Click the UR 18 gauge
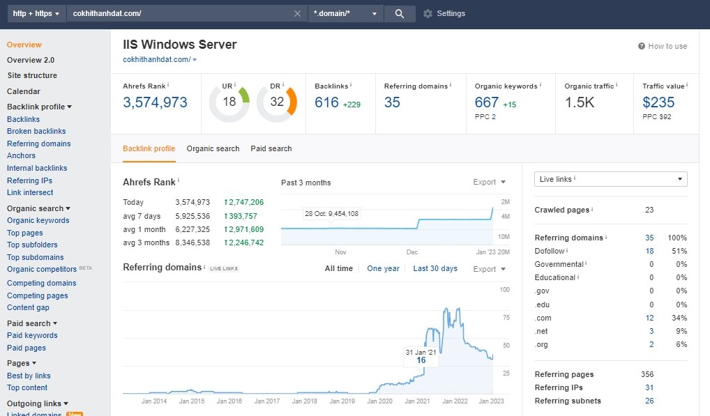 pos(229,102)
